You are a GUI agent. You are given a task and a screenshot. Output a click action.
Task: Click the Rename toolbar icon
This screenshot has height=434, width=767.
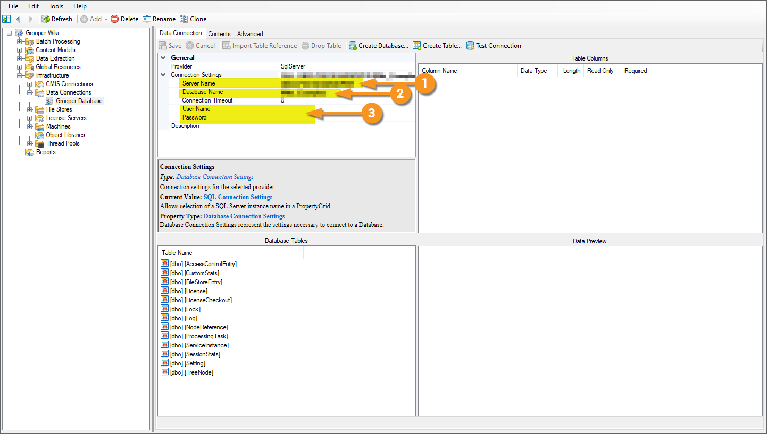(147, 19)
